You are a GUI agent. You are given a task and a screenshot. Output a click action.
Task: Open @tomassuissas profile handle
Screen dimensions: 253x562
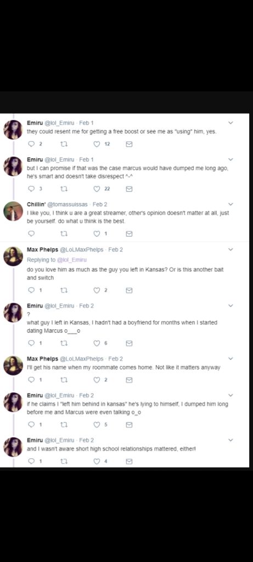tap(68, 204)
